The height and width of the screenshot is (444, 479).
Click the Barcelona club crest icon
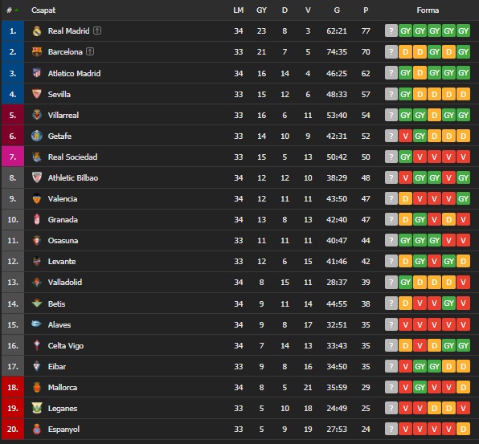(37, 51)
